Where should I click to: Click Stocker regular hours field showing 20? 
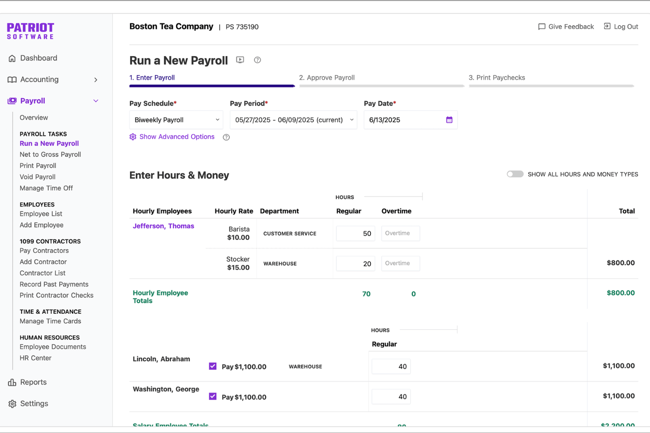pyautogui.click(x=355, y=264)
